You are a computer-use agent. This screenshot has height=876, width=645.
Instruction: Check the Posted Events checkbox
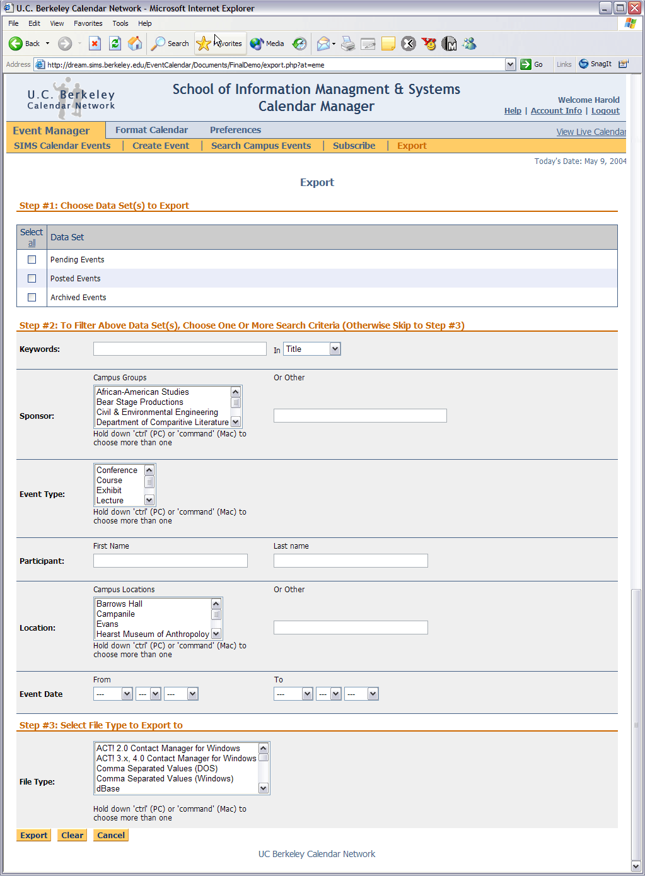coord(32,278)
